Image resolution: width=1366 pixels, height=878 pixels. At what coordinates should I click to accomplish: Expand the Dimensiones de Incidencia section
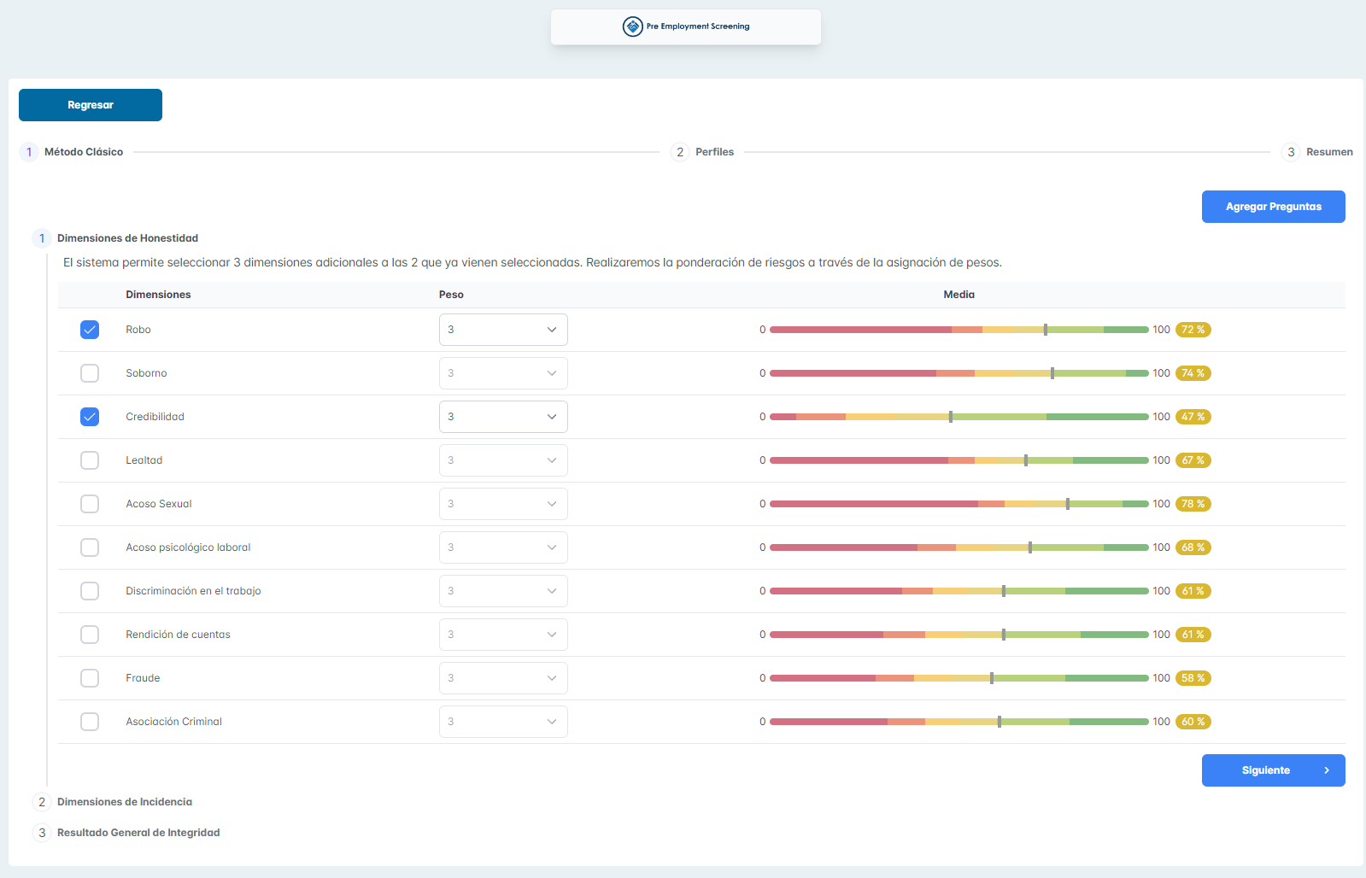124,802
